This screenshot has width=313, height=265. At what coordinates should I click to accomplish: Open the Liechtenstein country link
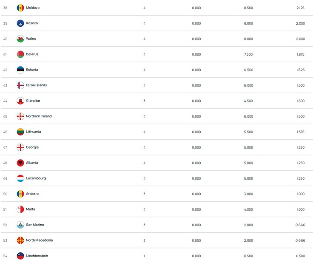37,256
